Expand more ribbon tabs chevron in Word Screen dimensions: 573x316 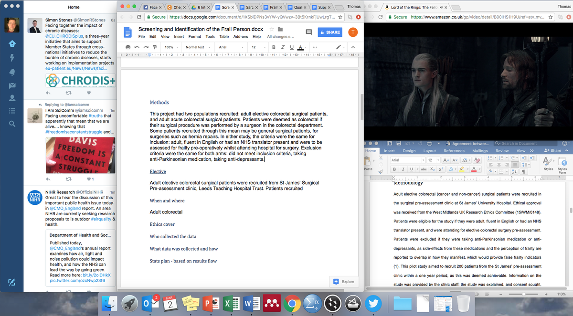(x=531, y=151)
